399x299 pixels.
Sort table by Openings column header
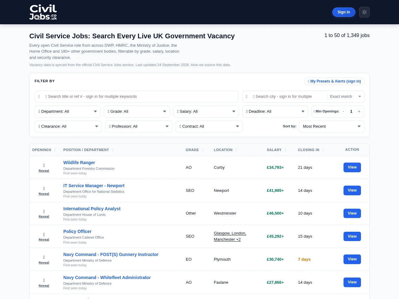tap(44, 150)
